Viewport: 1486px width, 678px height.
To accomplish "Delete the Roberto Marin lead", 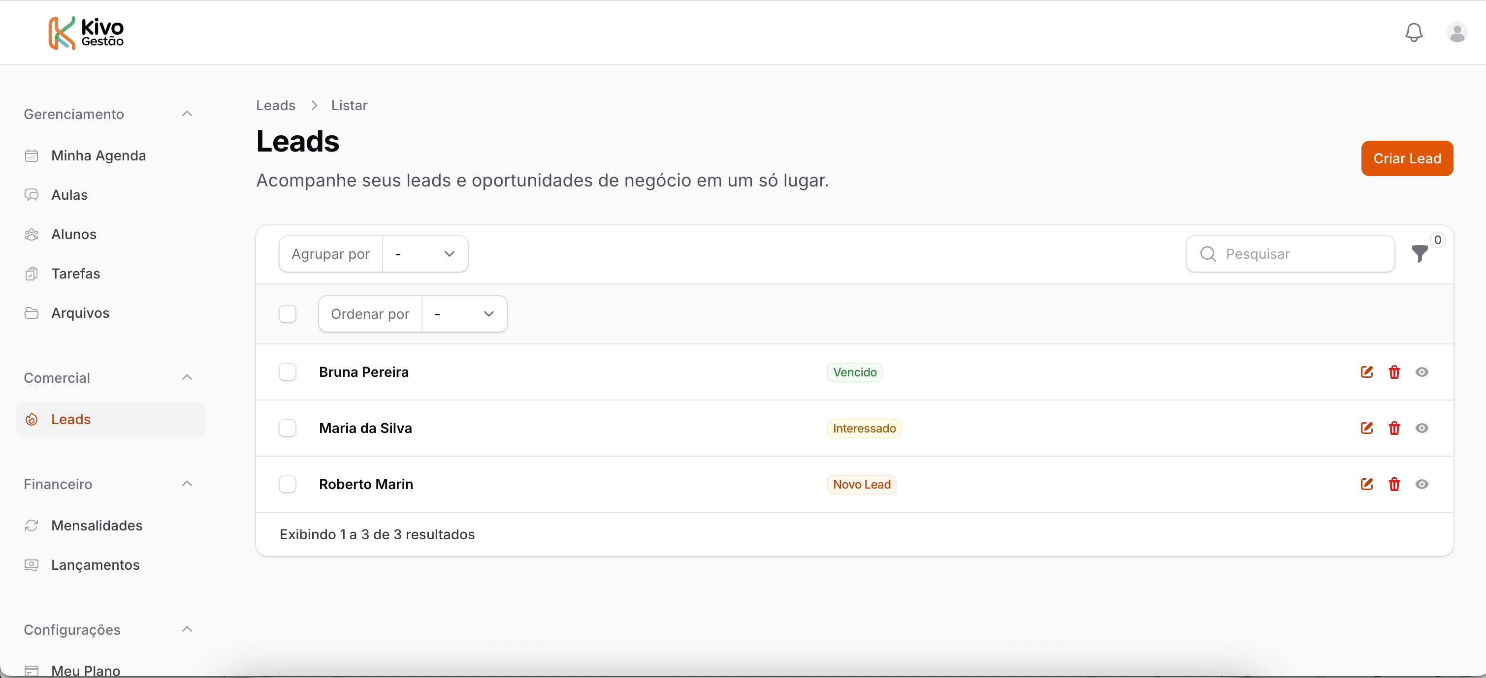I will [x=1394, y=484].
